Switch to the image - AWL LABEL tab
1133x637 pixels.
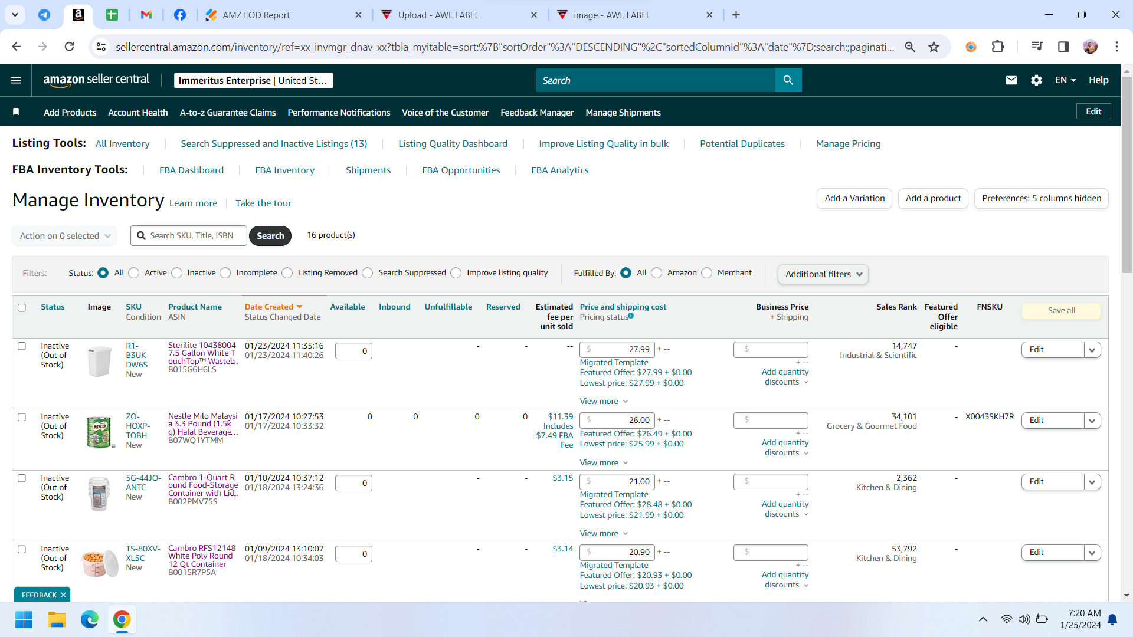pyautogui.click(x=635, y=15)
